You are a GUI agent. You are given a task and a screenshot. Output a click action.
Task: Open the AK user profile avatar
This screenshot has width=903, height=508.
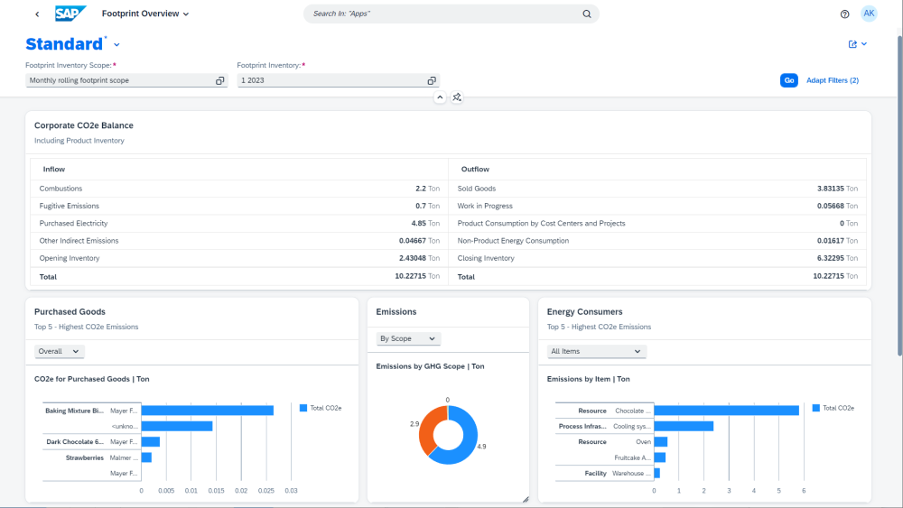coord(869,14)
